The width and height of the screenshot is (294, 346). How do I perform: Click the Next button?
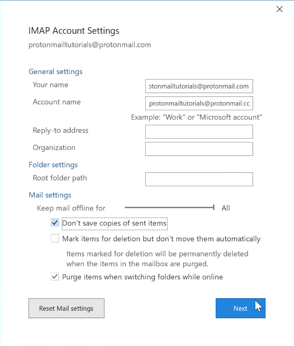click(241, 308)
